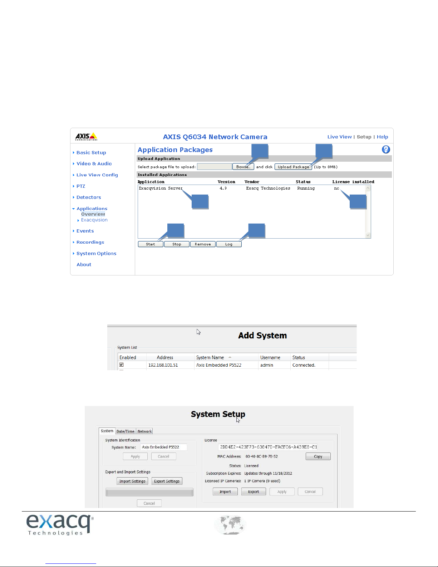Uncheck the Enabled checkbox for 192.168.101.51
Viewport: 438px width, 567px height.
pyautogui.click(x=122, y=365)
